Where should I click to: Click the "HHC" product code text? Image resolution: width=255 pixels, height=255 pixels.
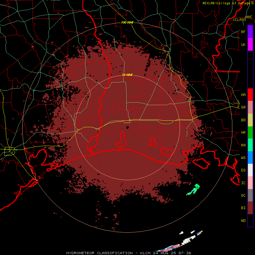tap(249, 17)
